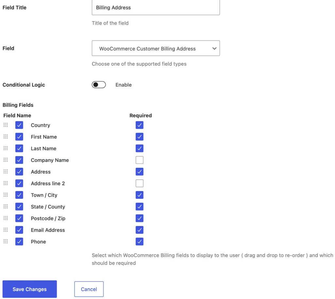335x299 pixels.
Task: Click the Field Name column header
Action: coord(17,115)
